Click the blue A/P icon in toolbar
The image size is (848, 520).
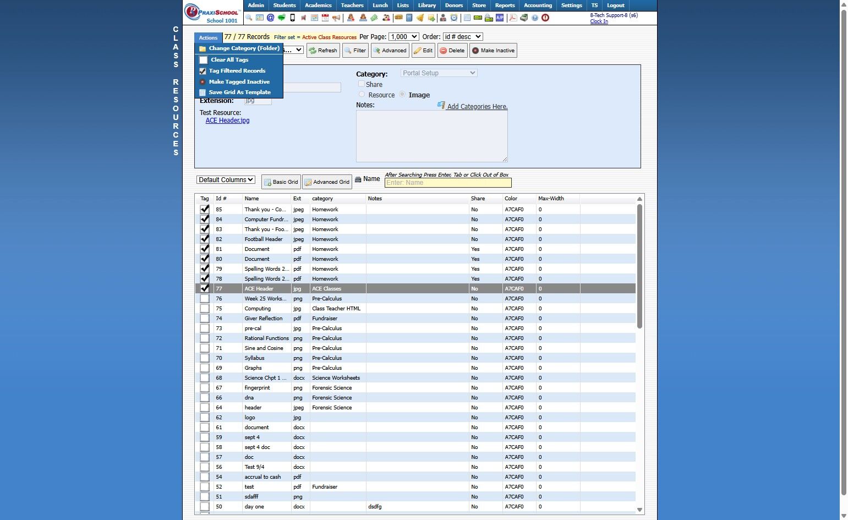pyautogui.click(x=500, y=18)
